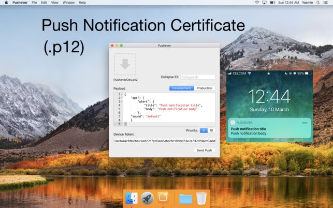The height and width of the screenshot is (208, 333).
Task: Set Priority to 10
Action: pos(211,130)
